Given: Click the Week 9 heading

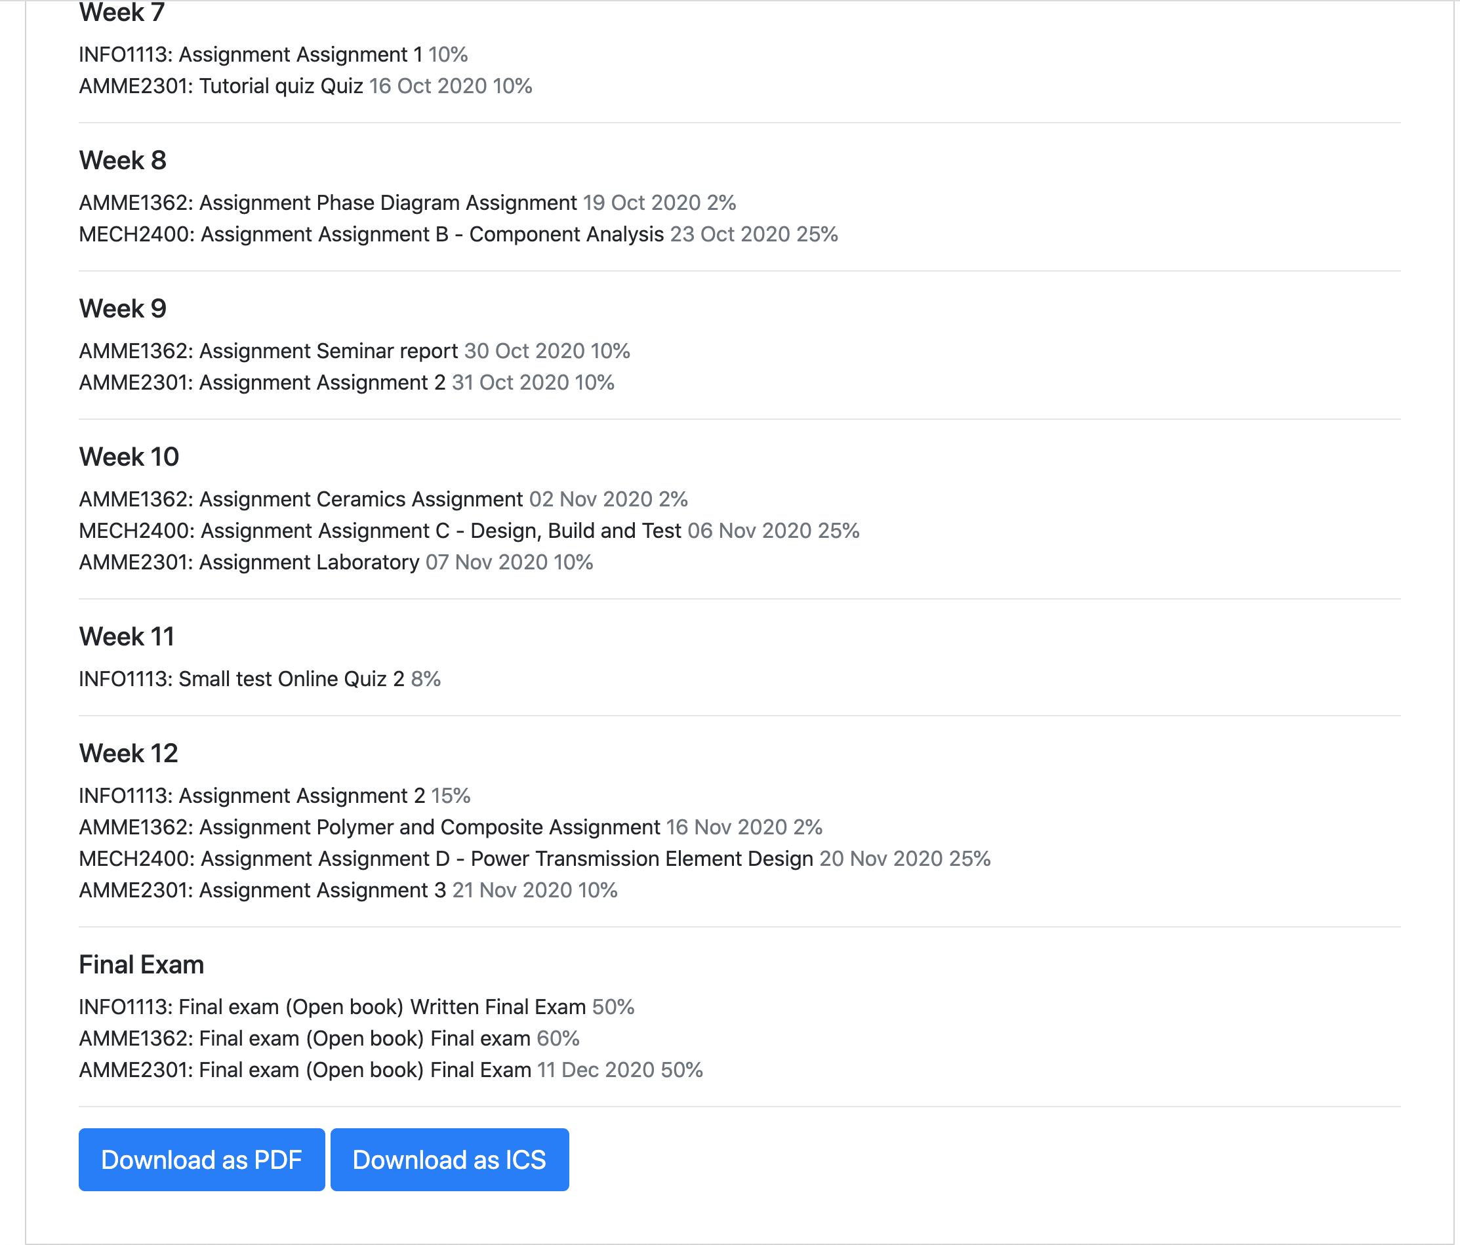Looking at the screenshot, I should pos(123,308).
